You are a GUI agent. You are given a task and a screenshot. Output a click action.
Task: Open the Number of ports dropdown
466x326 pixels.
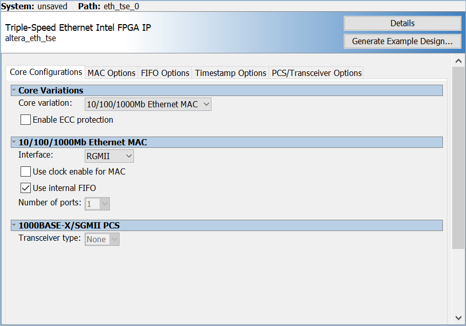(x=97, y=204)
